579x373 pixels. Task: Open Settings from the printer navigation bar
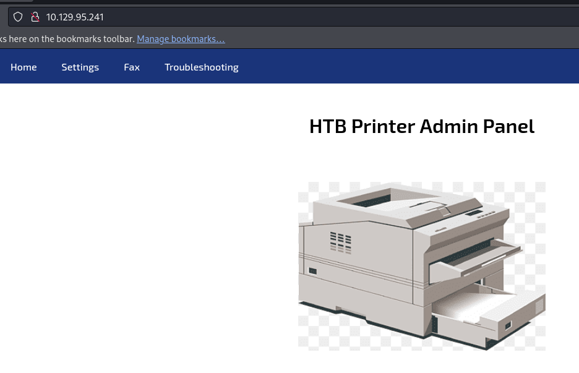click(80, 67)
